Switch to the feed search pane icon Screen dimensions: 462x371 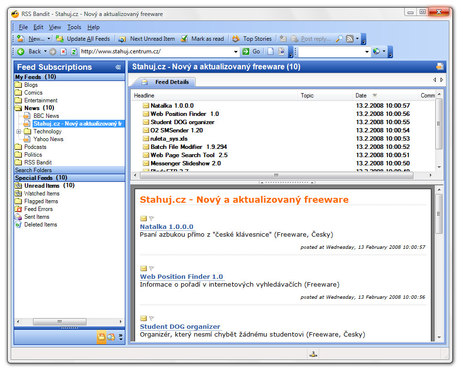[x=111, y=337]
